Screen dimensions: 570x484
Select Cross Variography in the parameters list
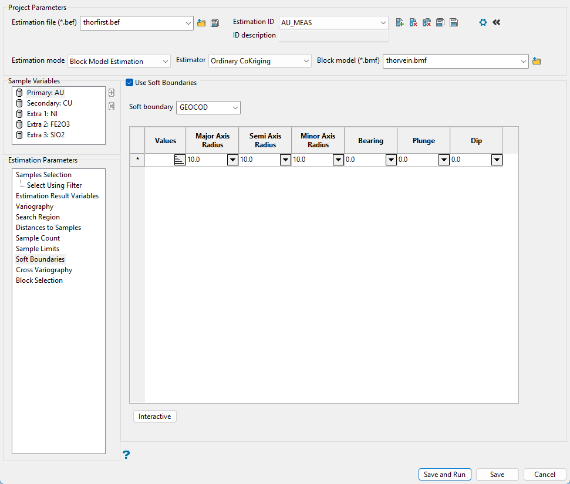coord(44,270)
